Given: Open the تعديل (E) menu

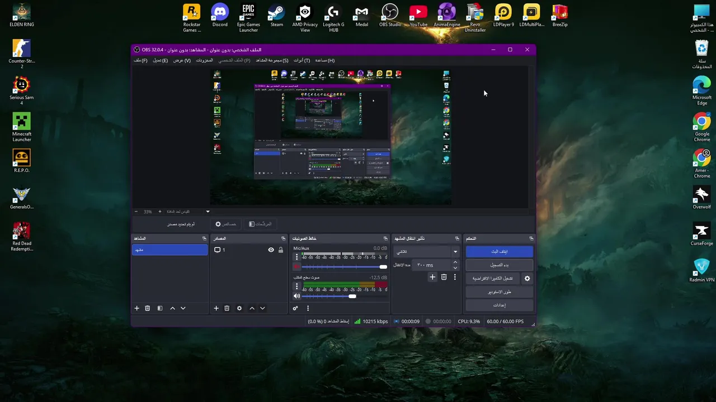Looking at the screenshot, I should tap(161, 60).
